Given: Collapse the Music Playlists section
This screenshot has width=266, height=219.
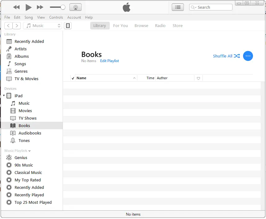Looking at the screenshot, I should [29, 151].
